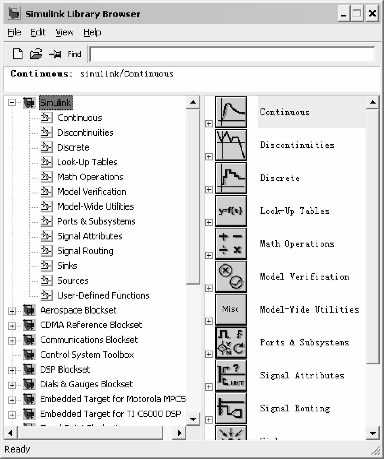Image resolution: width=384 pixels, height=459 pixels.
Task: Click the Continuous tree node icon
Action: pyautogui.click(x=46, y=118)
